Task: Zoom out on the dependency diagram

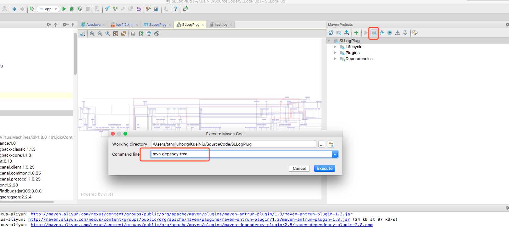Action: 100,34
